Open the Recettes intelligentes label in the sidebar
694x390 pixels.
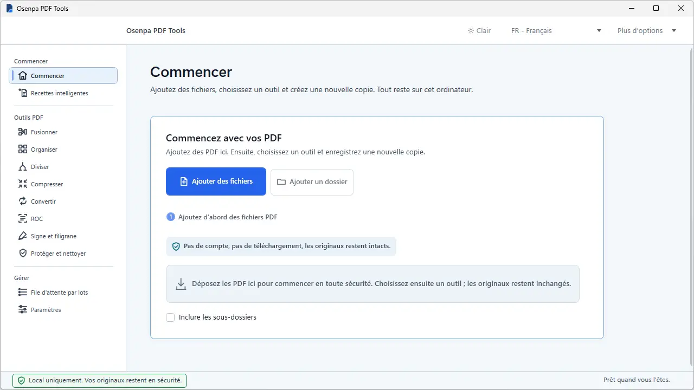coord(59,93)
